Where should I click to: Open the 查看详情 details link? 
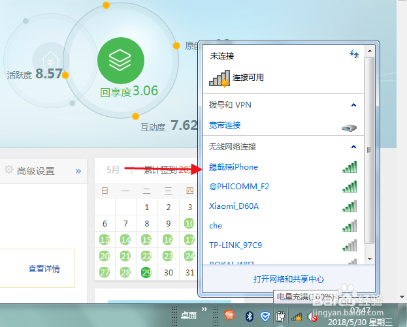pyautogui.click(x=44, y=269)
